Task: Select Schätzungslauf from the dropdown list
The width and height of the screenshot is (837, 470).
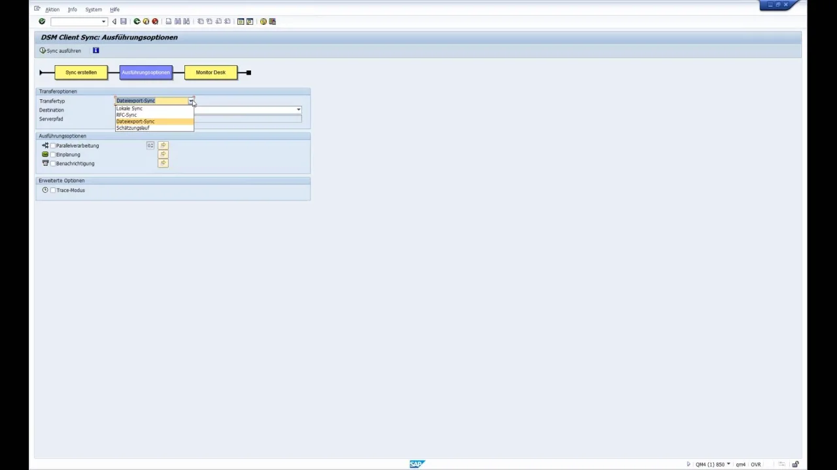Action: pyautogui.click(x=154, y=128)
